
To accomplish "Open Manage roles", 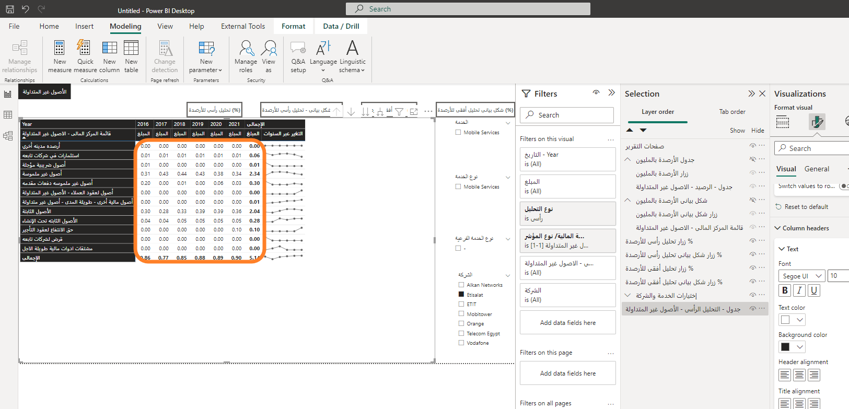I will (246, 56).
